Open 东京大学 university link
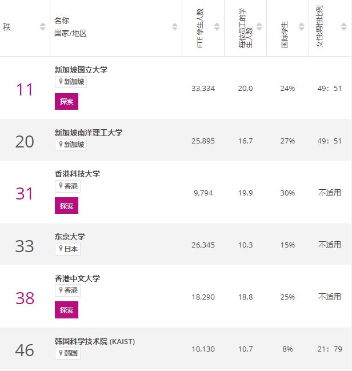Image resolution: width=352 pixels, height=371 pixels. coord(70,237)
